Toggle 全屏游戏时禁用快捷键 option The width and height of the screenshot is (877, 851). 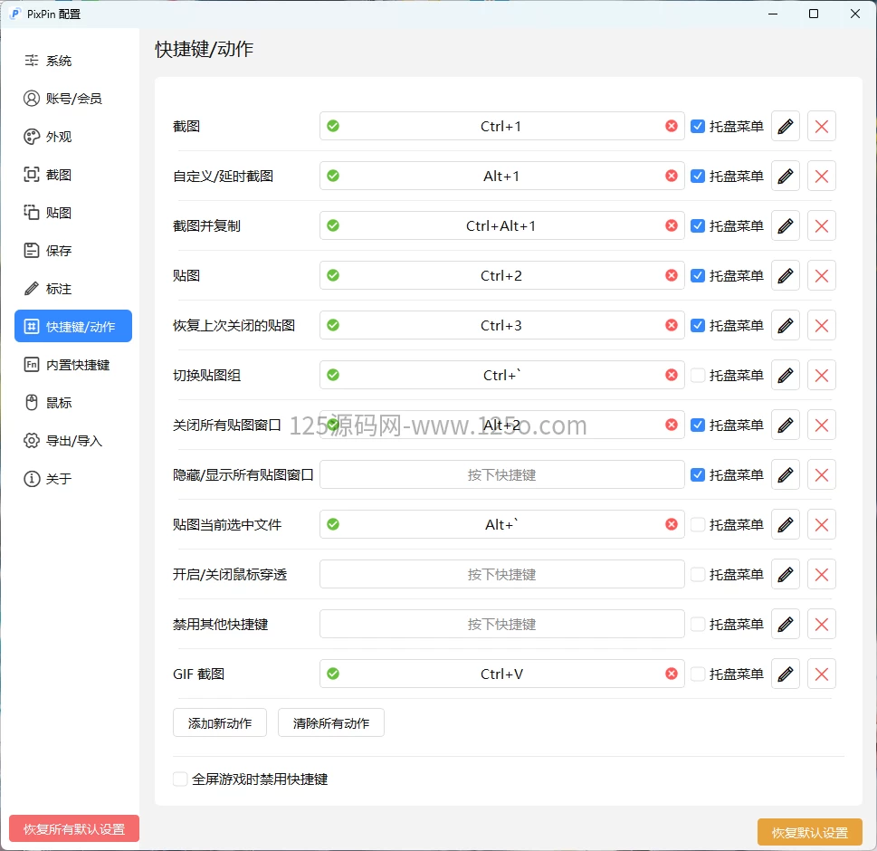point(180,779)
